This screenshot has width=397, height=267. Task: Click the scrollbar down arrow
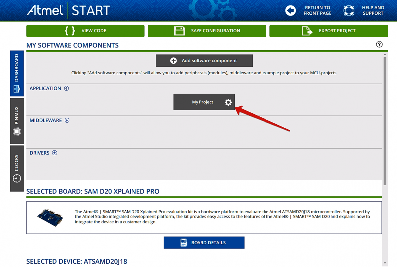pos(385,263)
